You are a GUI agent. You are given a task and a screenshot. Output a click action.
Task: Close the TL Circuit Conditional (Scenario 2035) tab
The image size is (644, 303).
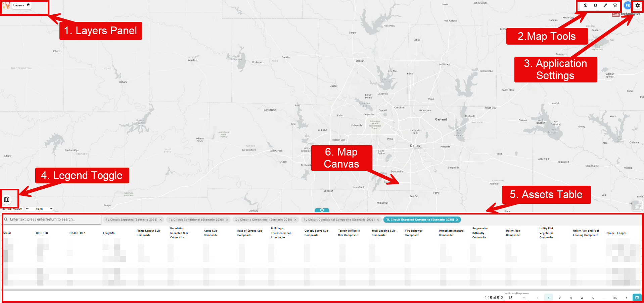(227, 220)
